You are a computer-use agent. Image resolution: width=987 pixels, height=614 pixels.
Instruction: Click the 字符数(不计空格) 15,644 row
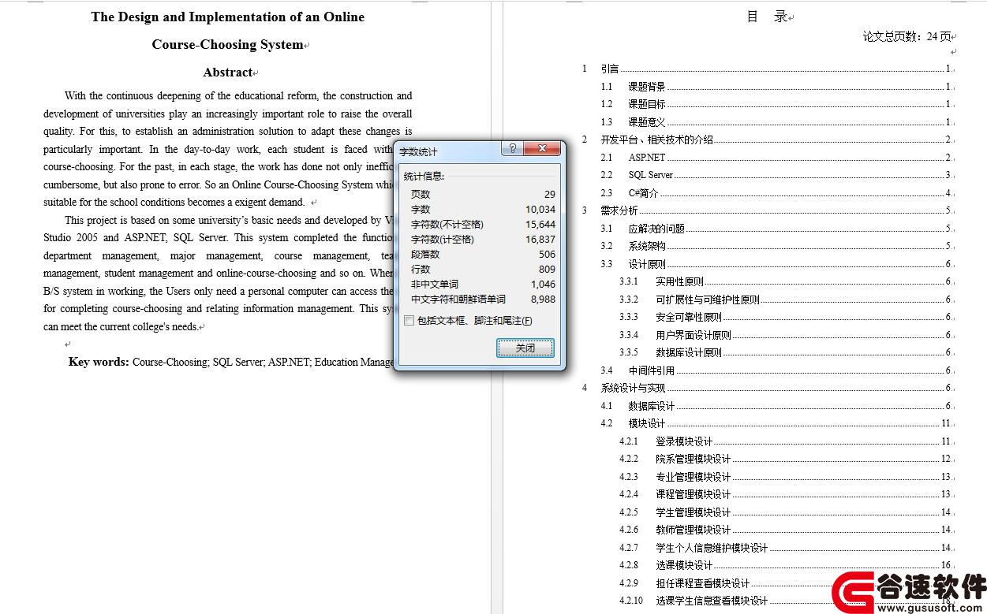[x=483, y=224]
